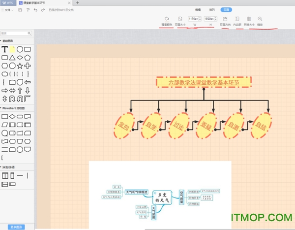The image size is (295, 230).
Task: Open the background color (背景颜色) picker
Action: [167, 21]
